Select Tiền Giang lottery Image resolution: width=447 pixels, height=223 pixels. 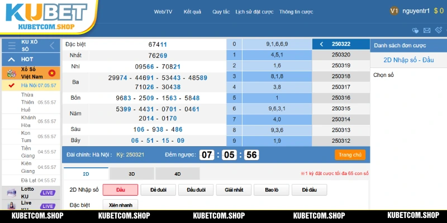(x=31, y=152)
